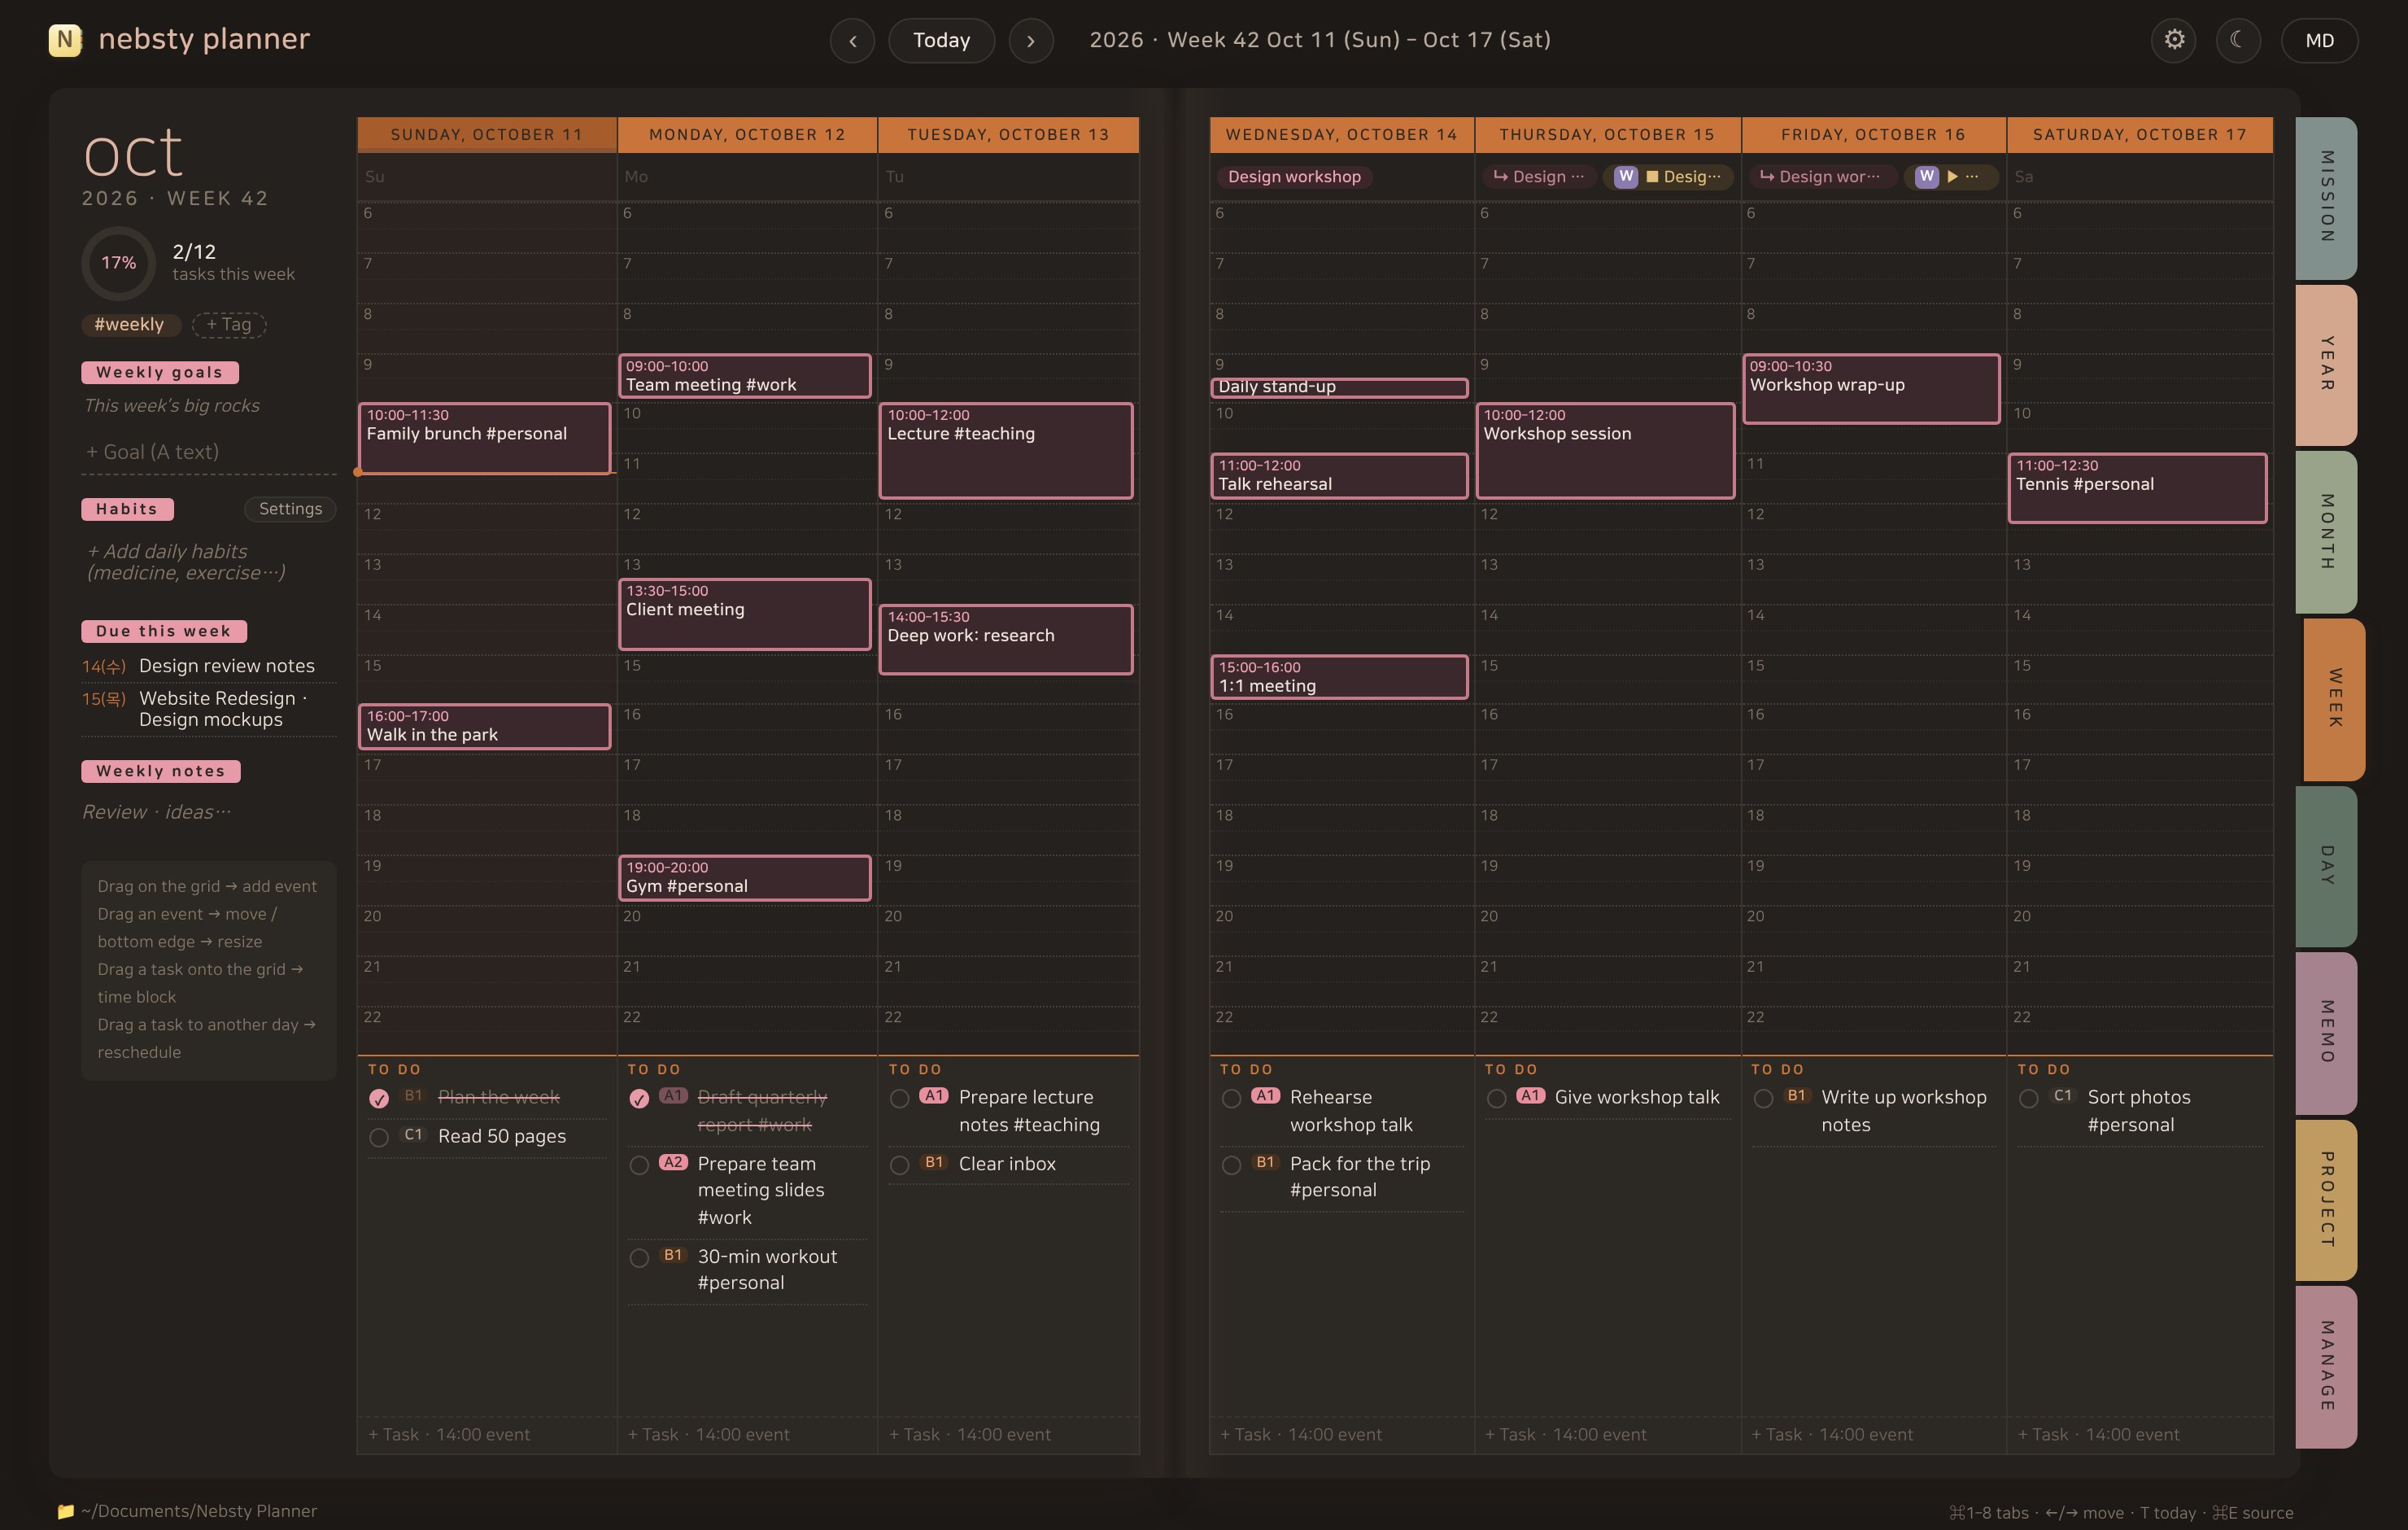Viewport: 2408px width, 1530px height.
Task: Open the MANAGE tab
Action: [2326, 1367]
